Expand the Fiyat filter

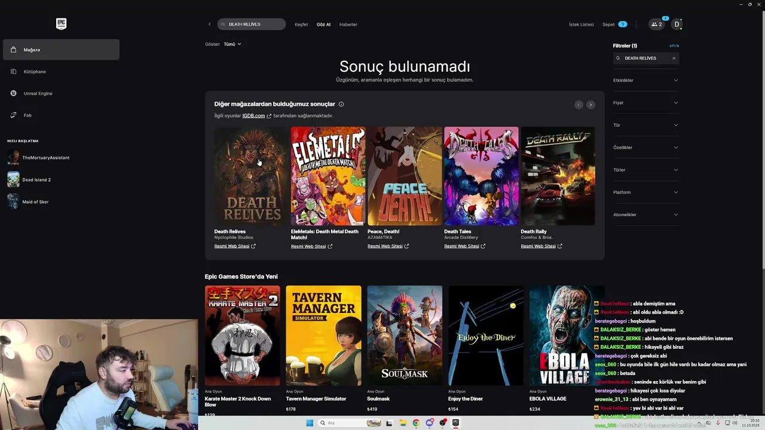[645, 103]
